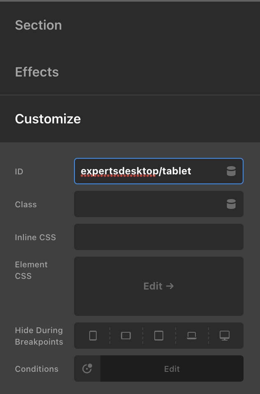Viewport: 260px width, 394px height.
Task: Open the dynamic content picker for Class
Action: [x=231, y=204]
